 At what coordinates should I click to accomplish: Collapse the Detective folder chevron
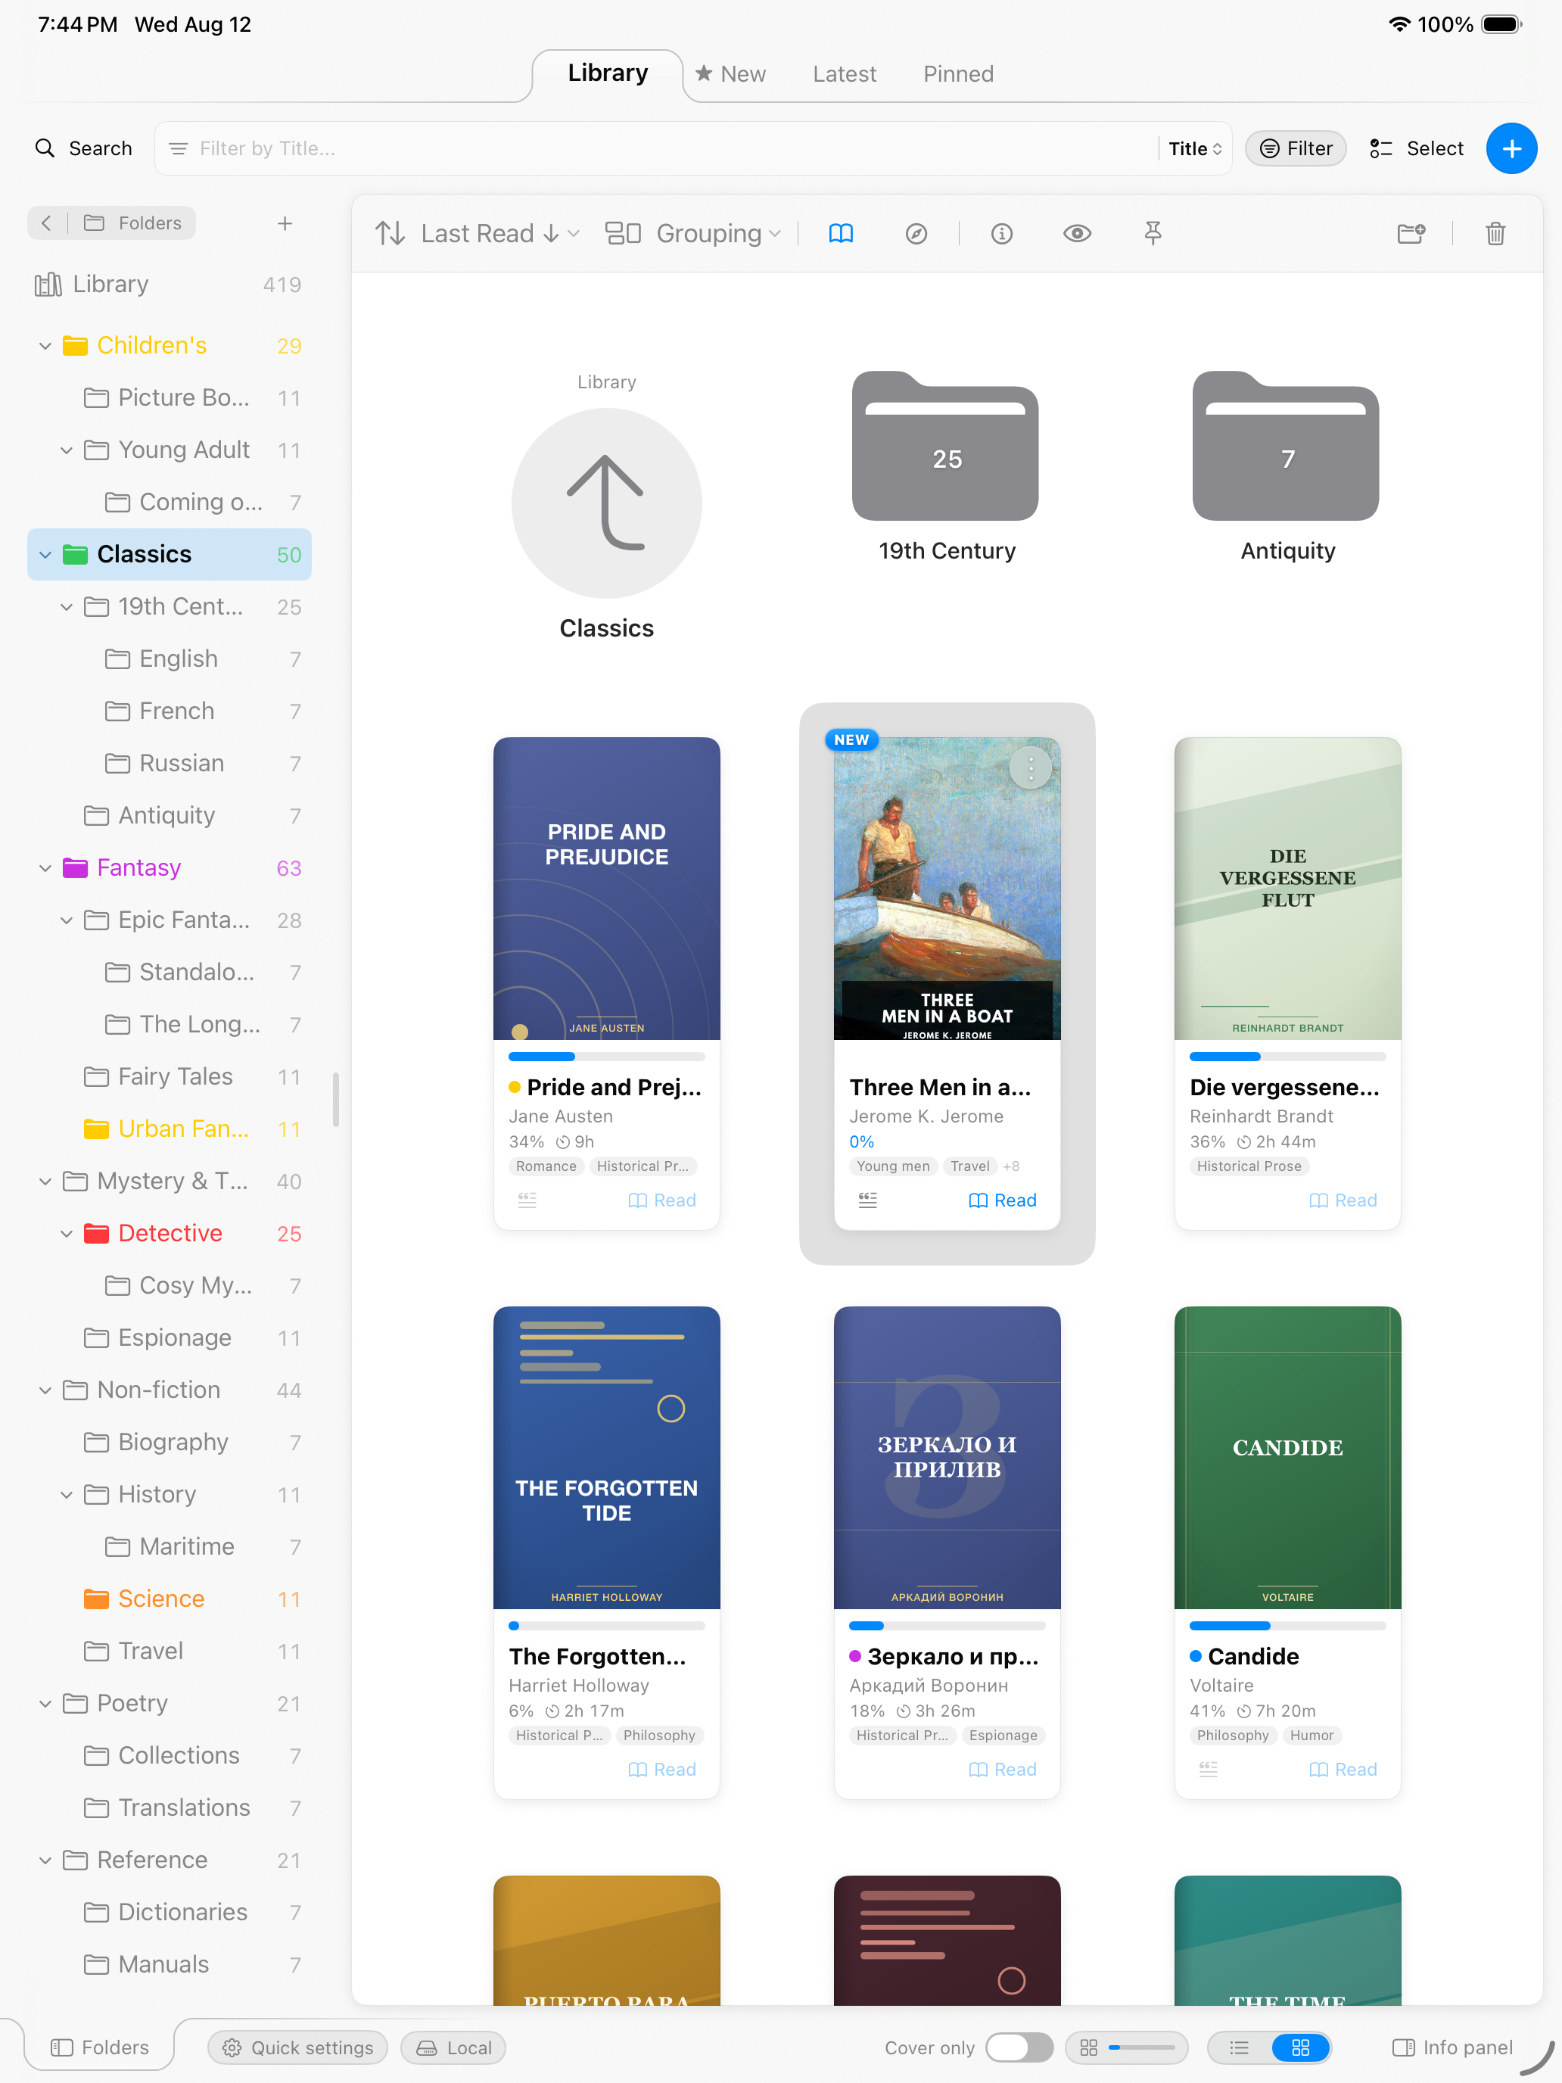pyautogui.click(x=66, y=1234)
